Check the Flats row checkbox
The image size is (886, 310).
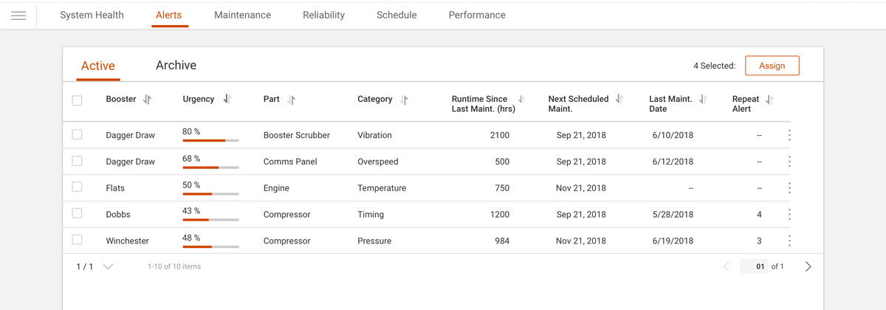click(77, 187)
